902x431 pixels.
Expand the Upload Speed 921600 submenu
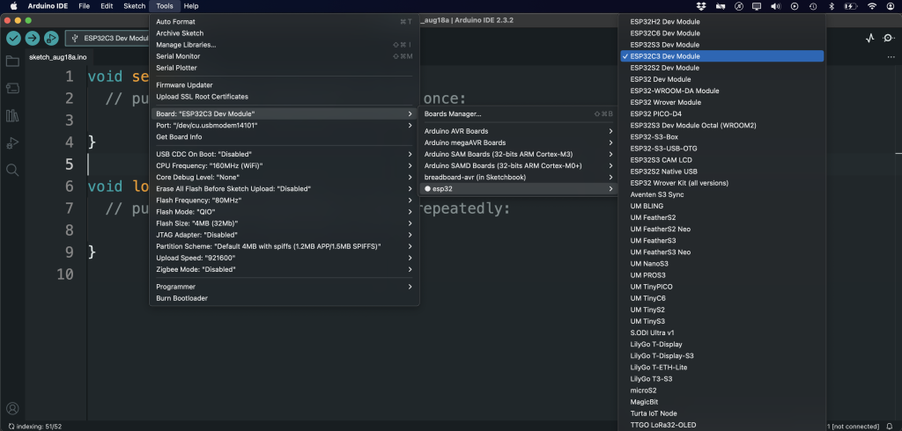point(285,258)
